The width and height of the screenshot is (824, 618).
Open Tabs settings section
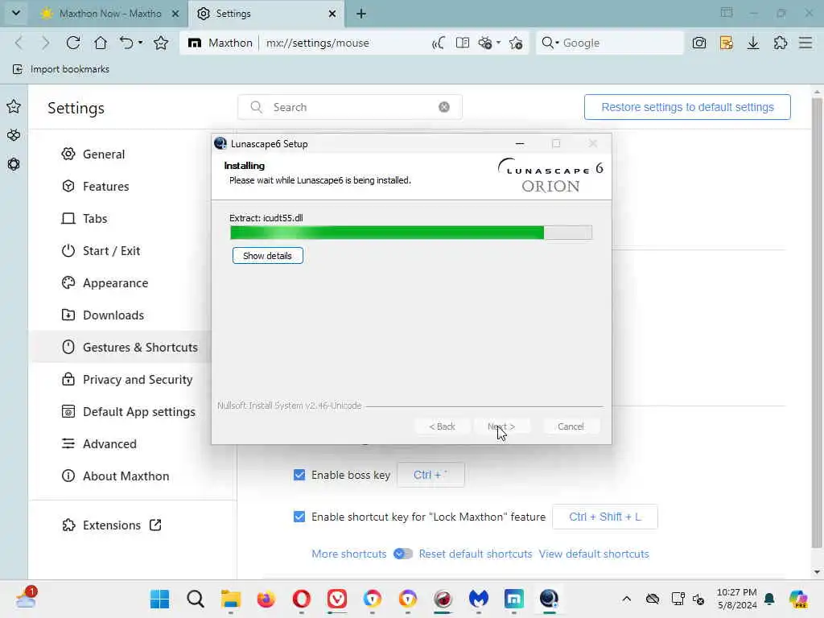(84, 219)
